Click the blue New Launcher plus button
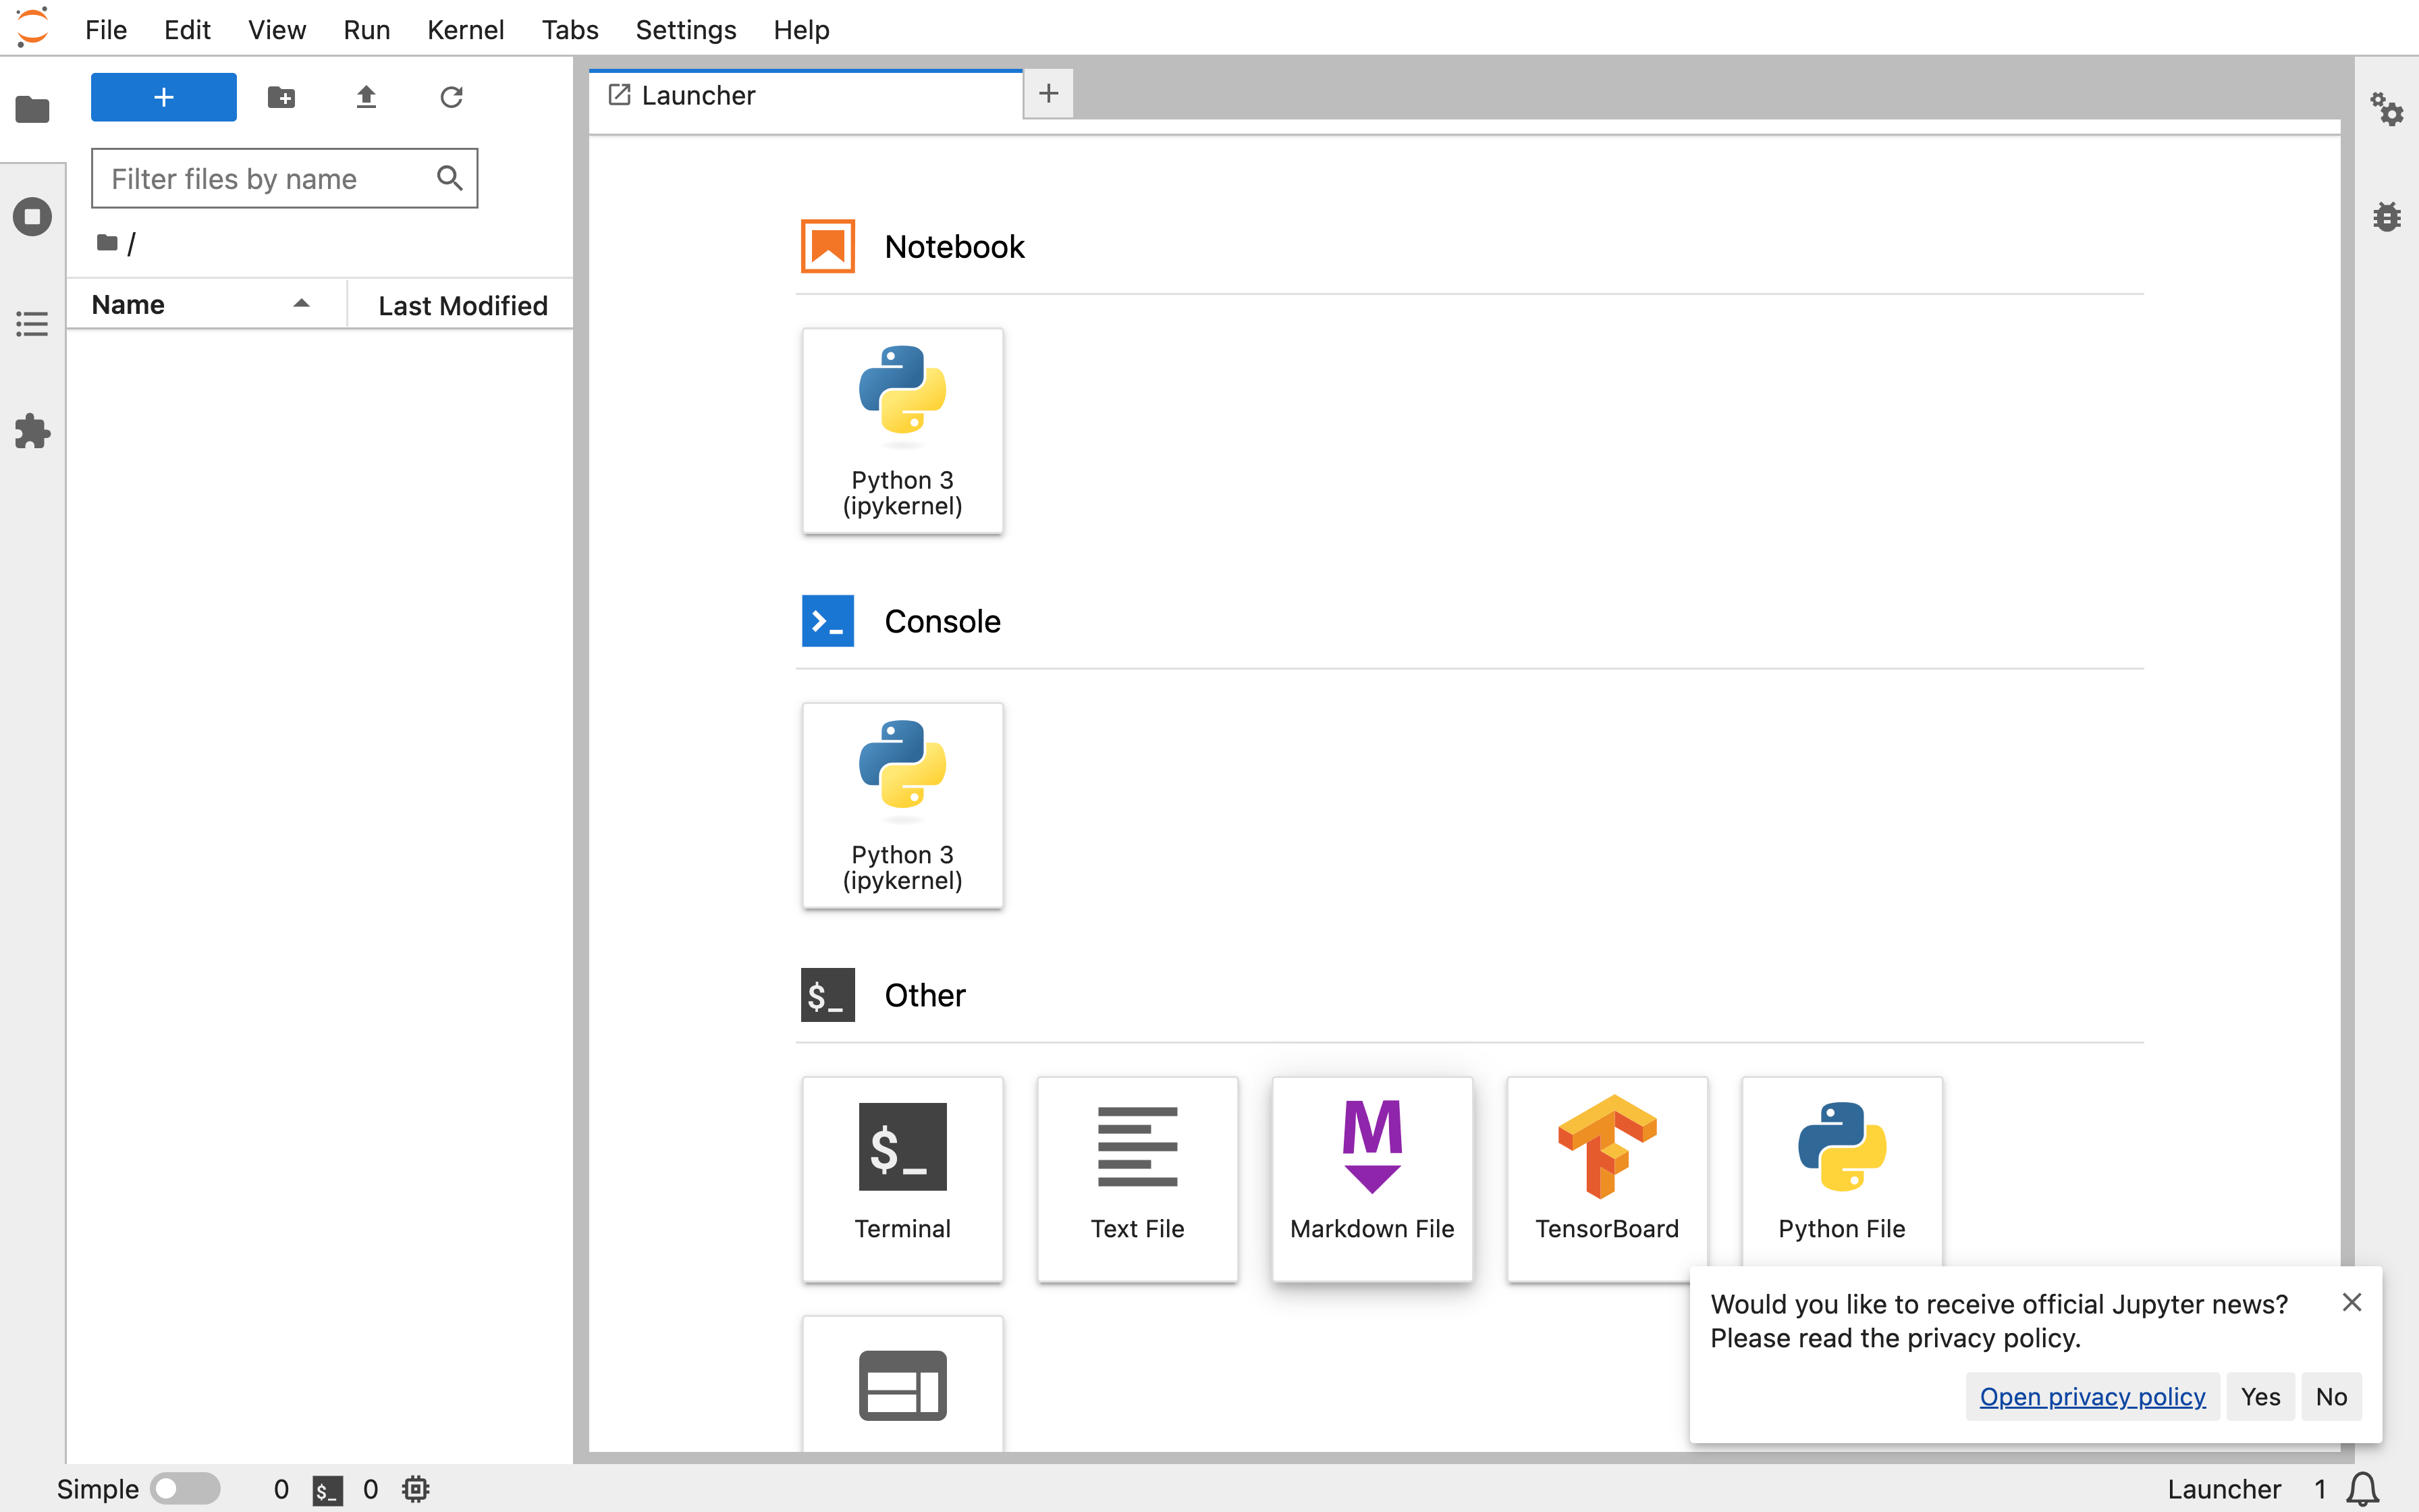Image resolution: width=2419 pixels, height=1512 pixels. coord(164,97)
